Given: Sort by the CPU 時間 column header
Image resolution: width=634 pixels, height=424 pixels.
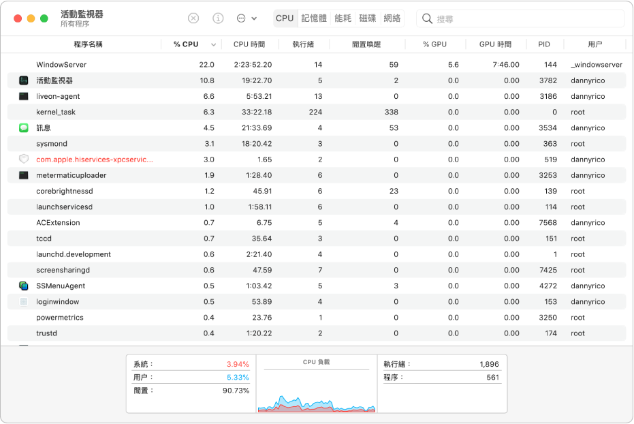Looking at the screenshot, I should click(249, 44).
